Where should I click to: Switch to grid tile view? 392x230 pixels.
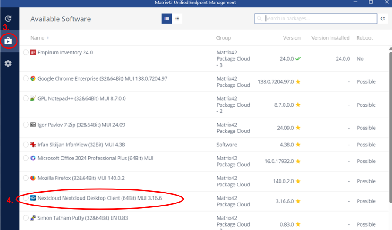tap(177, 18)
